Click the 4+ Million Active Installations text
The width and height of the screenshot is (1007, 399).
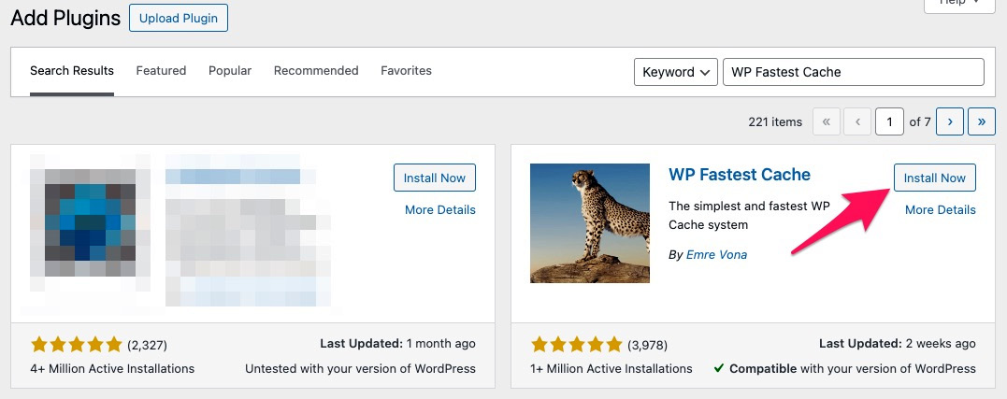tap(112, 369)
